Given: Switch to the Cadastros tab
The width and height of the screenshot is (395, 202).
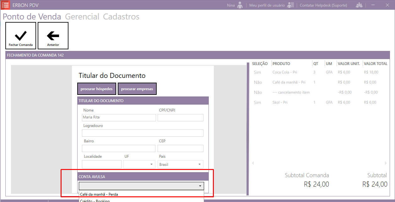Looking at the screenshot, I should 121,17.
